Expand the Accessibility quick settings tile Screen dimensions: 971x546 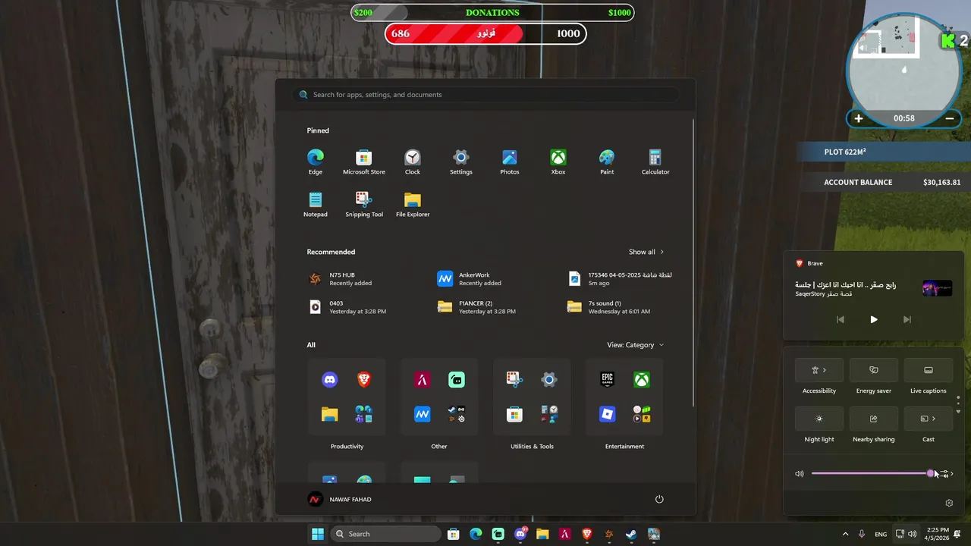tap(819, 370)
